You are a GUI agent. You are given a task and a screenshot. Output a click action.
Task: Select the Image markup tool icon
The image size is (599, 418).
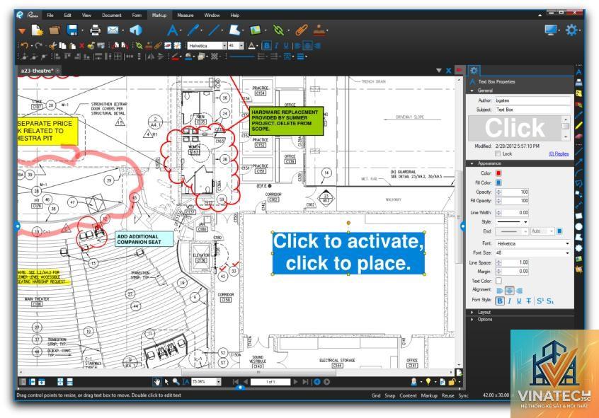point(255,30)
